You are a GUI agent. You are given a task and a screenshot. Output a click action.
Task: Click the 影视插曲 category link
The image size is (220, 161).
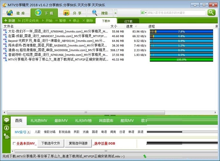pos(65,132)
